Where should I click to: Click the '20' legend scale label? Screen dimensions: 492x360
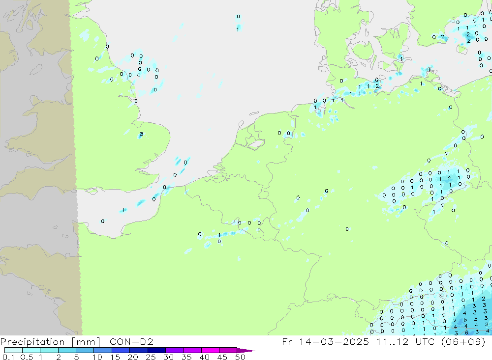coord(133,357)
